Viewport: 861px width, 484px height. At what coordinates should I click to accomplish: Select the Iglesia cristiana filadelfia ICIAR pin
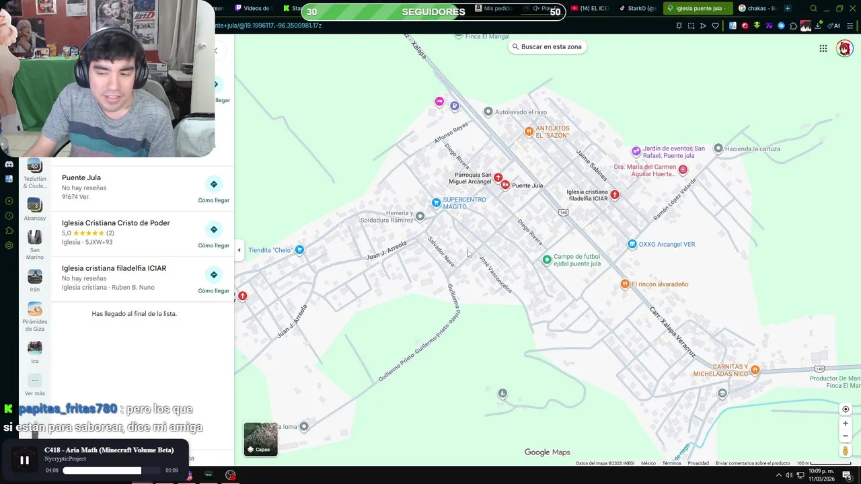614,194
